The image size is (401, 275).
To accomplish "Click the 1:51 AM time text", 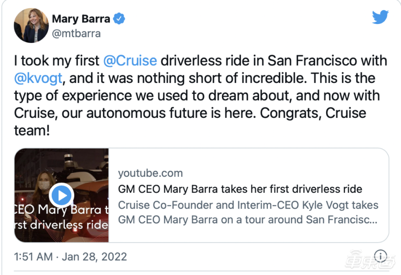I will (33, 257).
